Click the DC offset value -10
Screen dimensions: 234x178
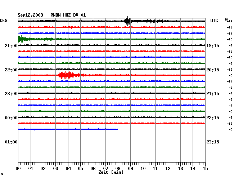click(230, 81)
